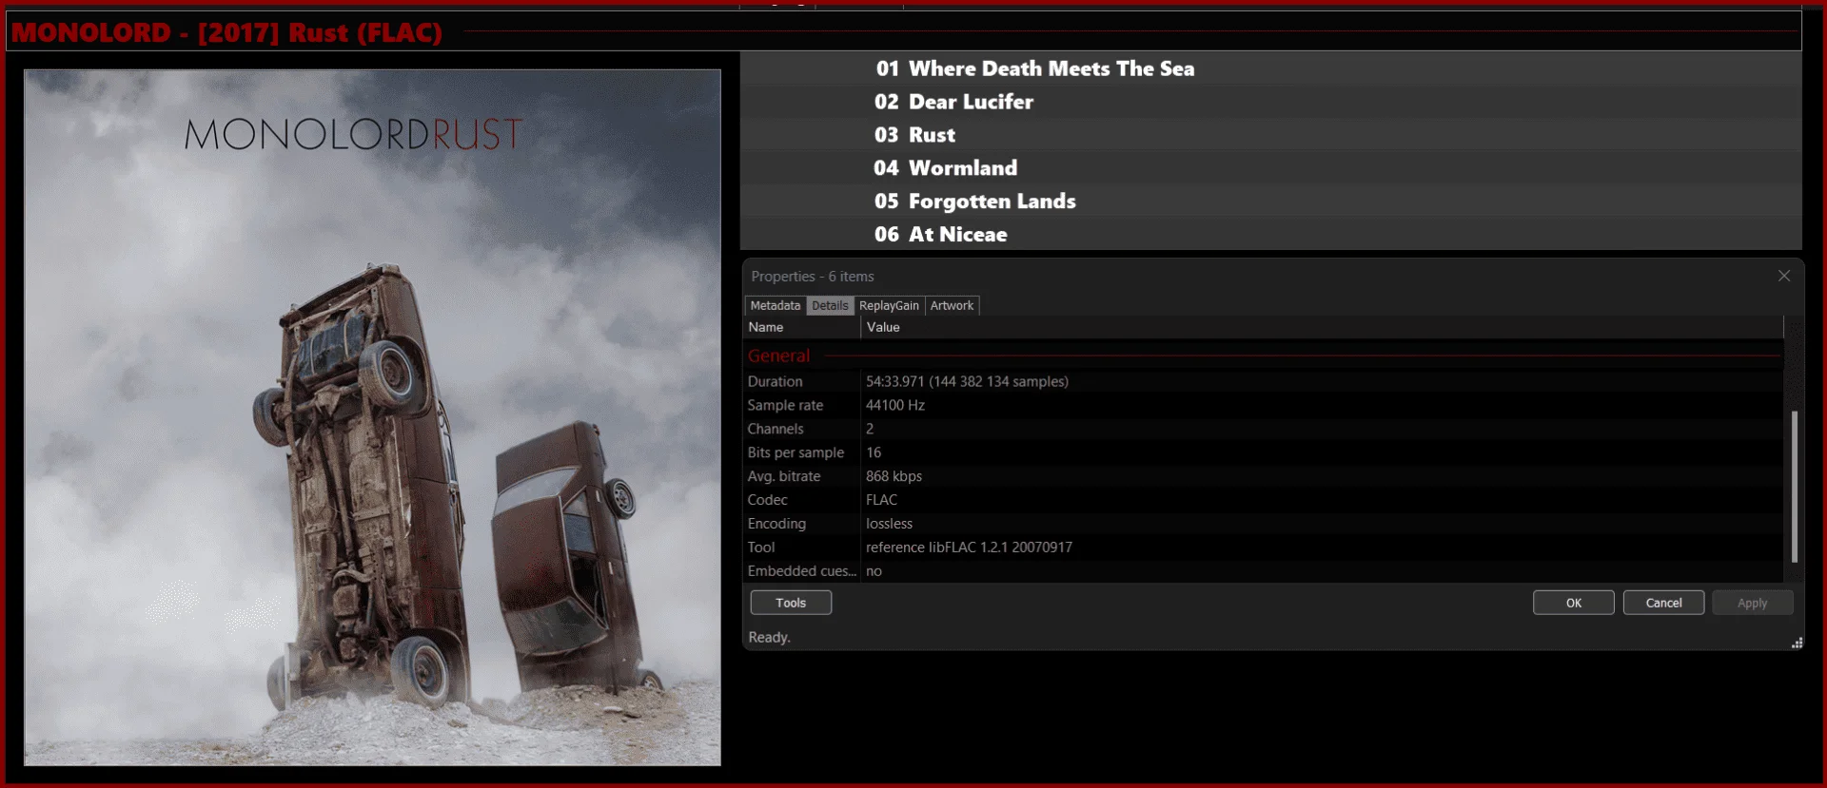The image size is (1827, 788).
Task: Select the Embedded cuesheet row
Action: [1263, 571]
